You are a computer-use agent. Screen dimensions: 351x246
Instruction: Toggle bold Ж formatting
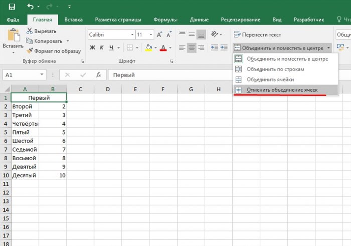pos(92,48)
